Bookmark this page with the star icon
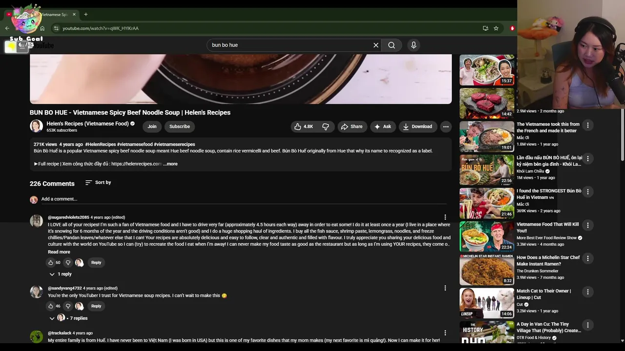 click(496, 28)
